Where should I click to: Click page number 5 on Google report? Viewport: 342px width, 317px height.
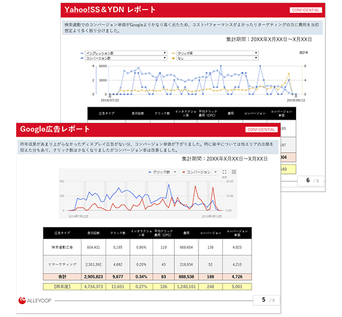tap(264, 300)
